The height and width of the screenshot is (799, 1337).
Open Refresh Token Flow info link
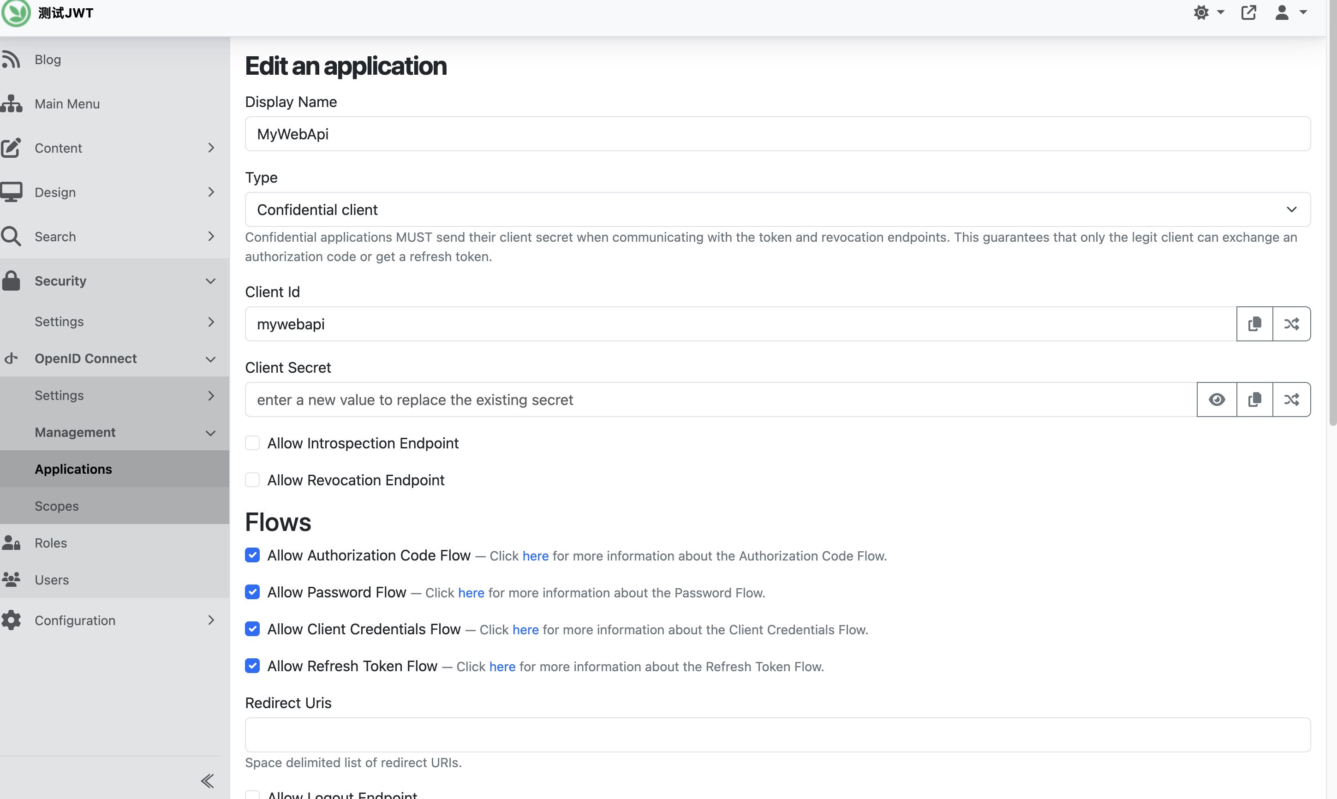502,667
